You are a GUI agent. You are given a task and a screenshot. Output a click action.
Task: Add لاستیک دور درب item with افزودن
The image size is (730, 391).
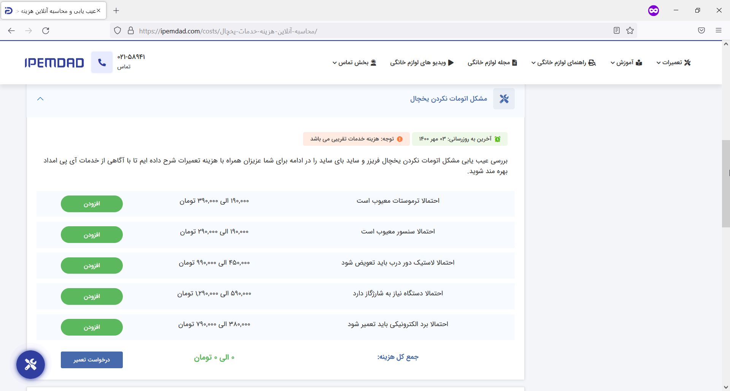point(92,265)
